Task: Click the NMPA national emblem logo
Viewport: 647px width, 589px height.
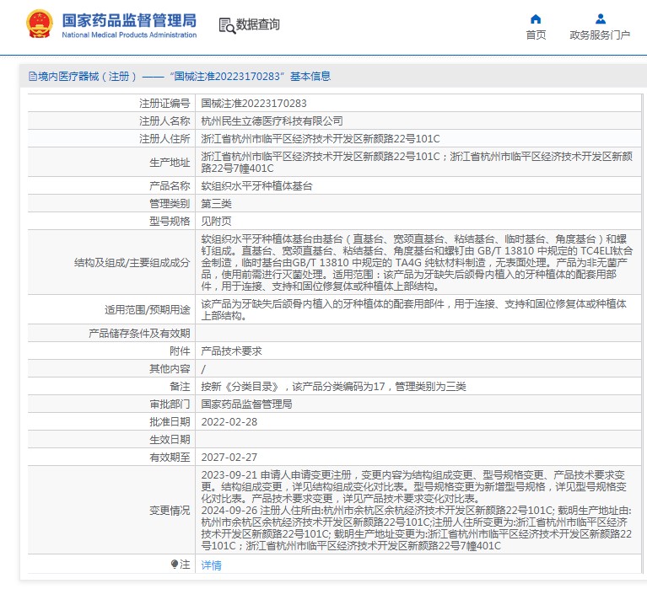Action: (x=40, y=24)
